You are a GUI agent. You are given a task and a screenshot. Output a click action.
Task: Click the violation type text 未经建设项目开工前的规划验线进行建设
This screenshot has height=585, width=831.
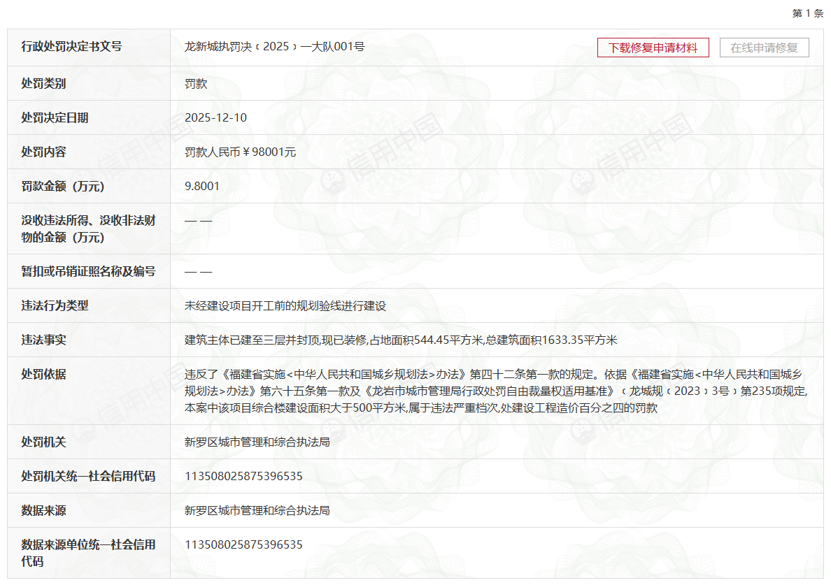click(x=285, y=305)
